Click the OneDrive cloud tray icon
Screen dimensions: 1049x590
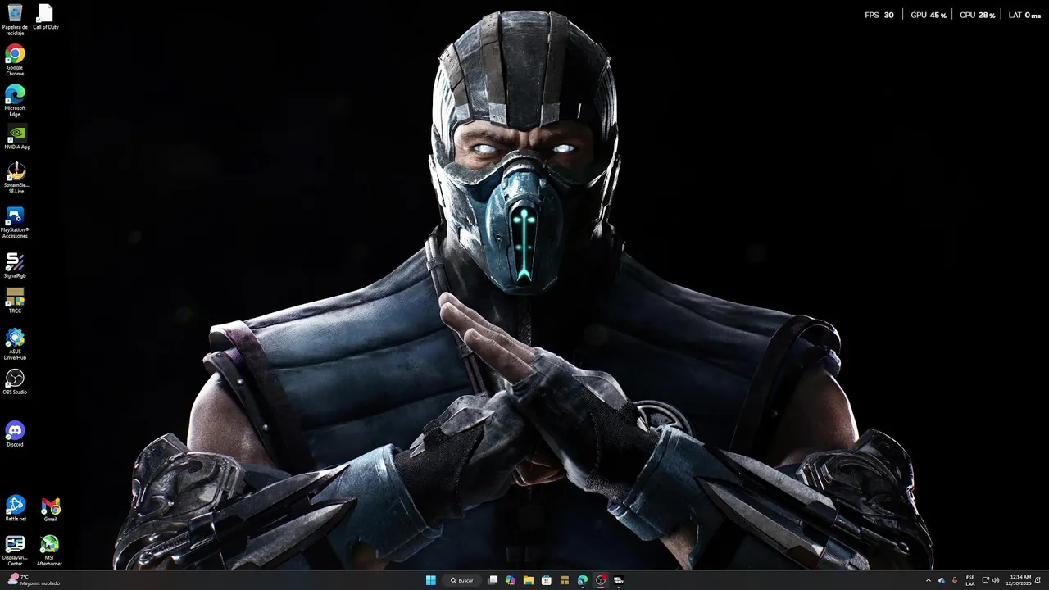(942, 580)
